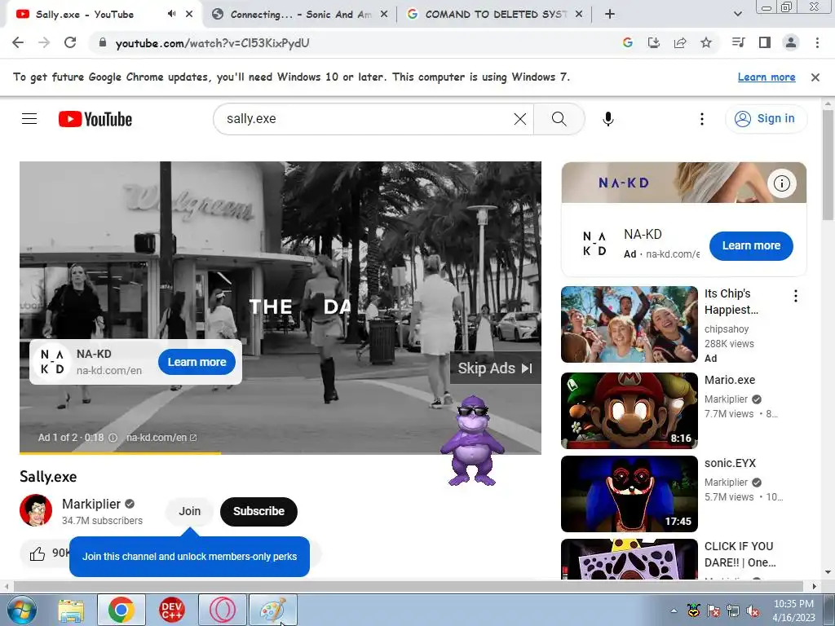Reload the page with the refresh icon

point(70,42)
